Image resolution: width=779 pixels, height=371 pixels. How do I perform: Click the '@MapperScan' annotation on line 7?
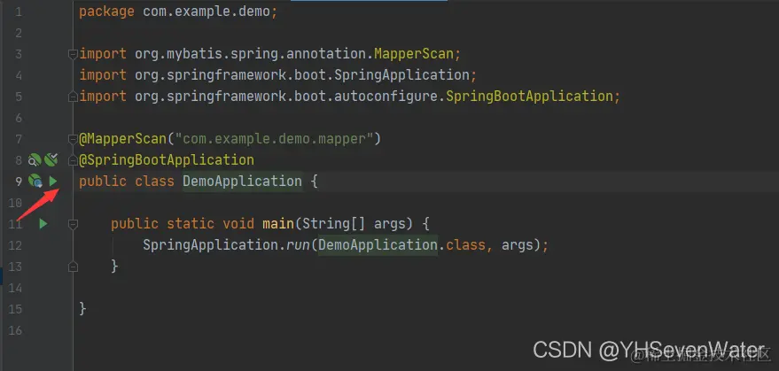click(122, 139)
